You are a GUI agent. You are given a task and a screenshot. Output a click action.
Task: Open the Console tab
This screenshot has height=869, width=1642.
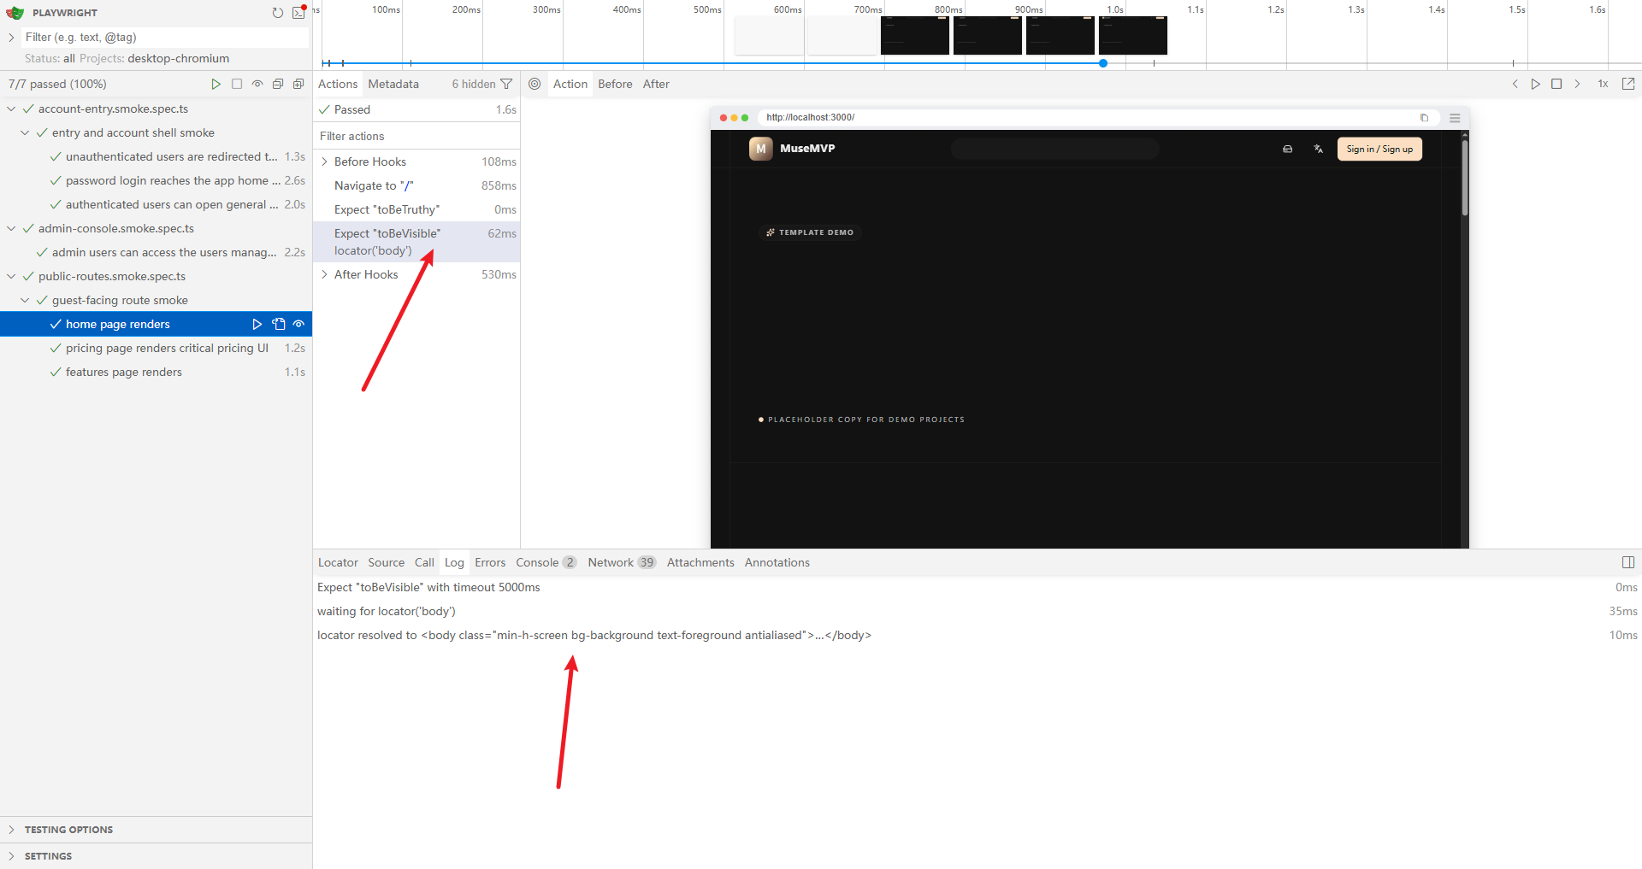pos(546,562)
